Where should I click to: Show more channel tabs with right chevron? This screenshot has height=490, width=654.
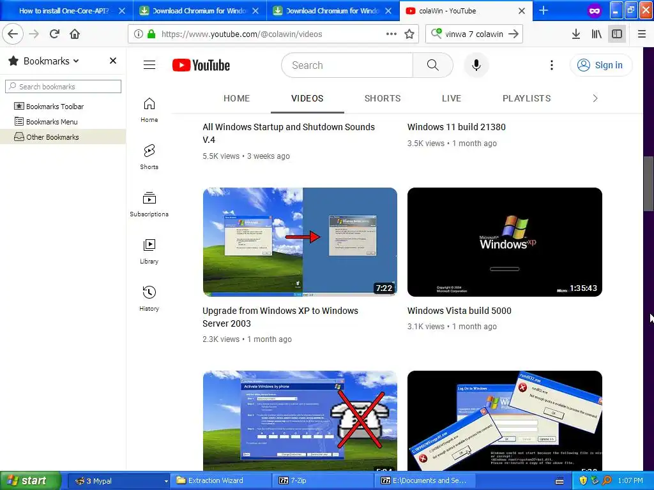(595, 98)
